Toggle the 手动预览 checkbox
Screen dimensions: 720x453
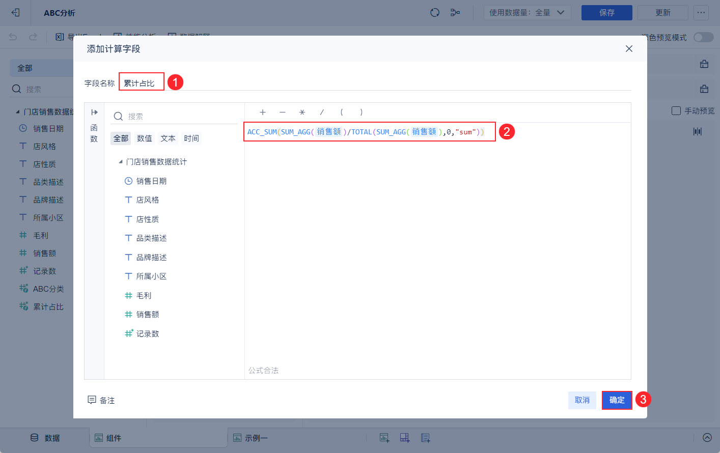click(676, 111)
